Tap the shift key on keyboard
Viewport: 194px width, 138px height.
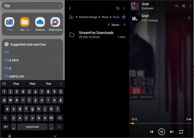(5, 118)
